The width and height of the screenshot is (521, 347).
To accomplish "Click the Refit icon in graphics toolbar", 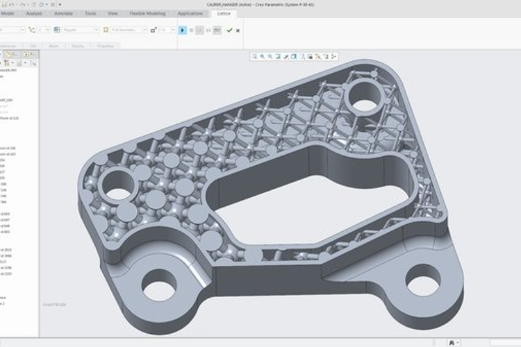I will point(255,56).
